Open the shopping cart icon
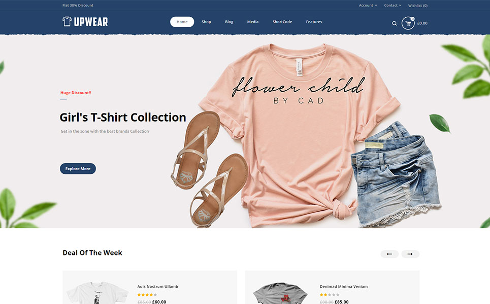The width and height of the screenshot is (490, 304). (408, 23)
